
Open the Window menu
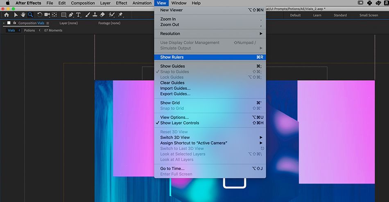tap(179, 3)
